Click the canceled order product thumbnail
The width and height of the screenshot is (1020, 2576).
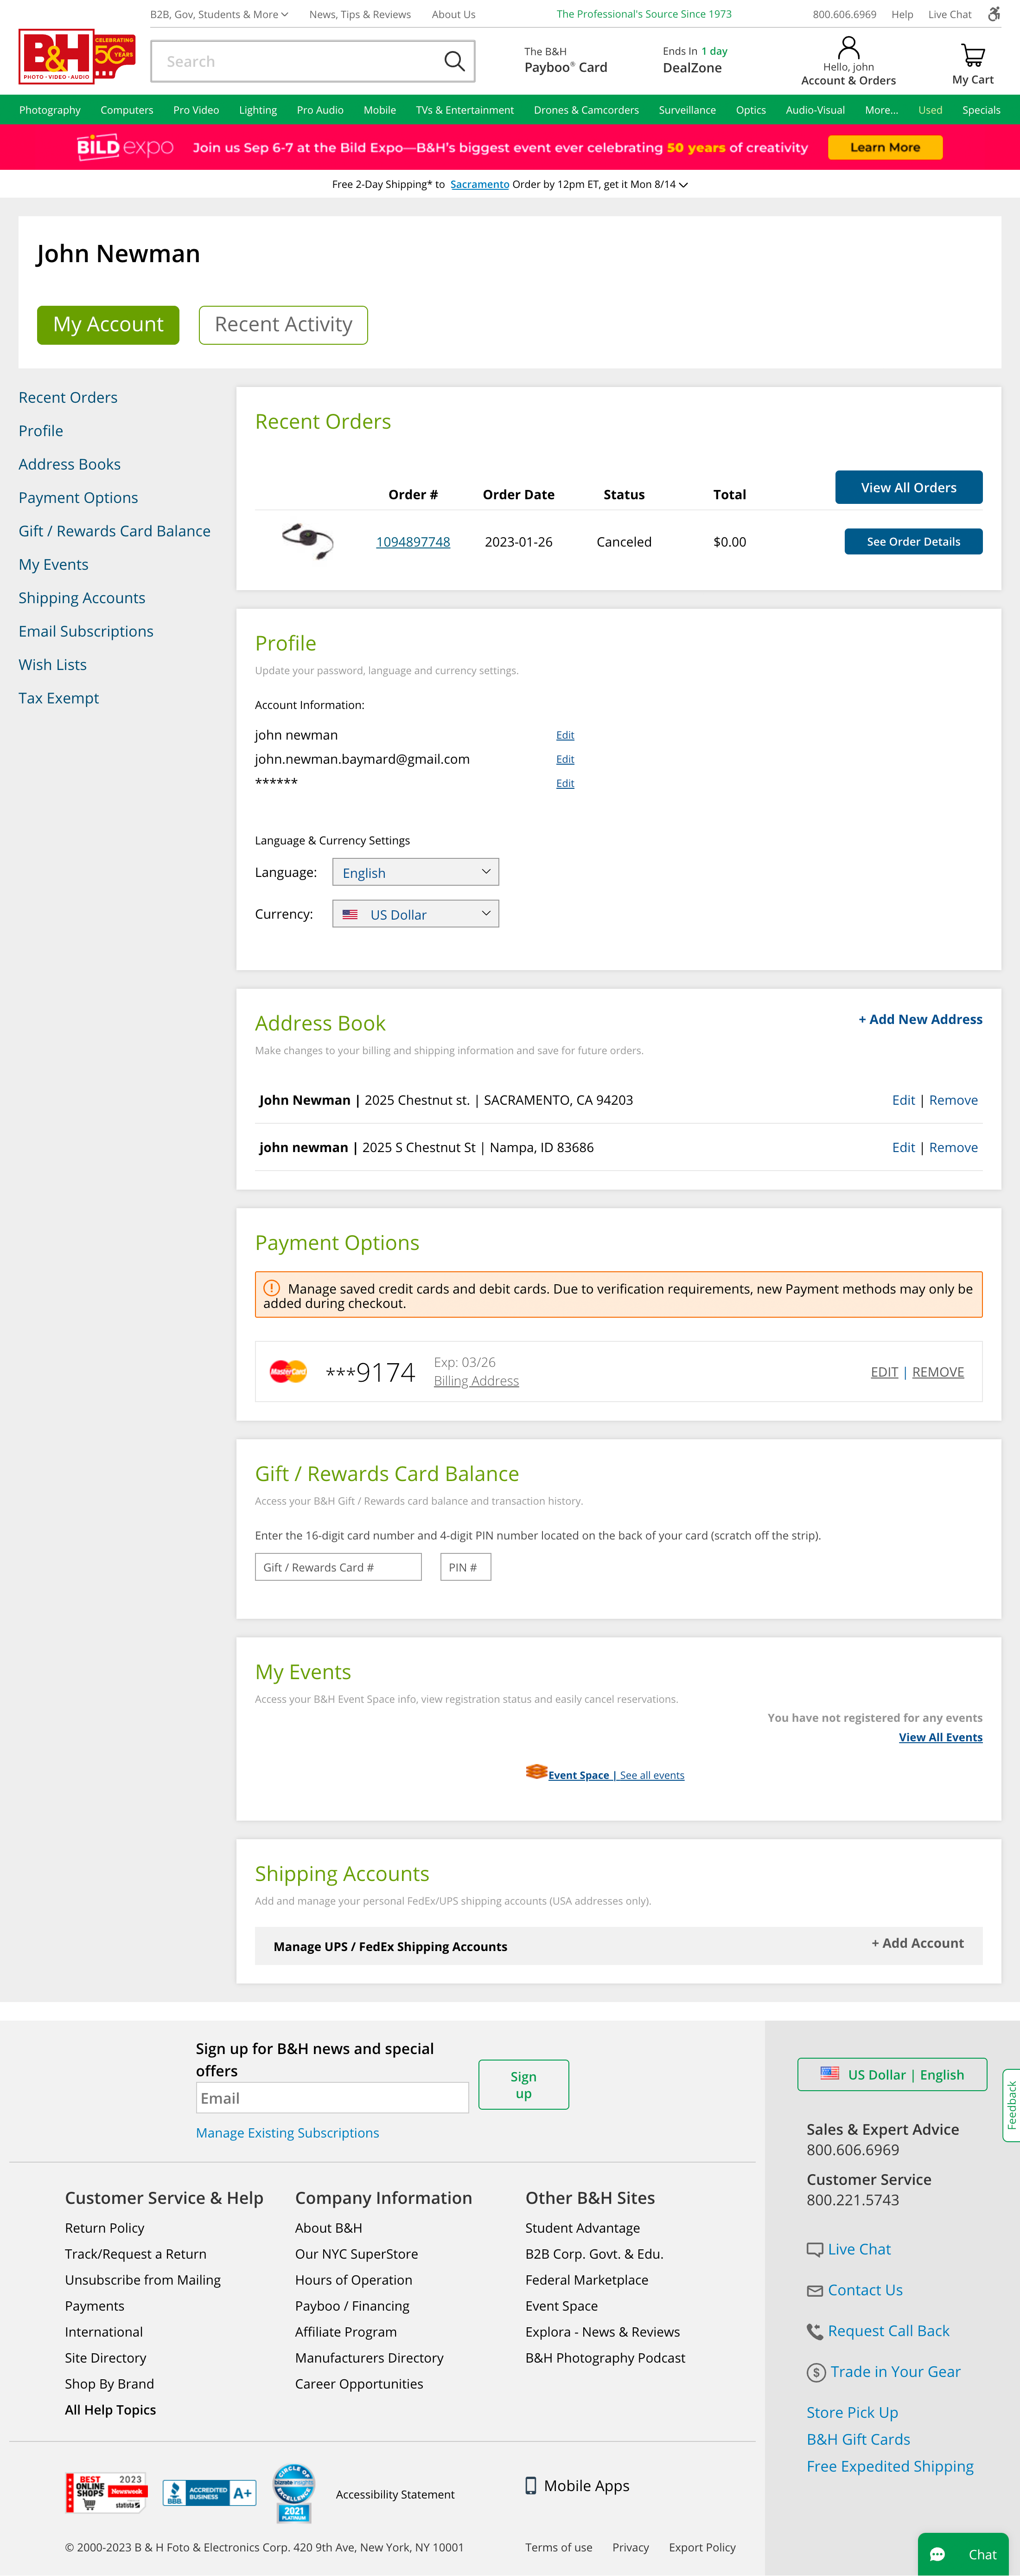point(308,541)
